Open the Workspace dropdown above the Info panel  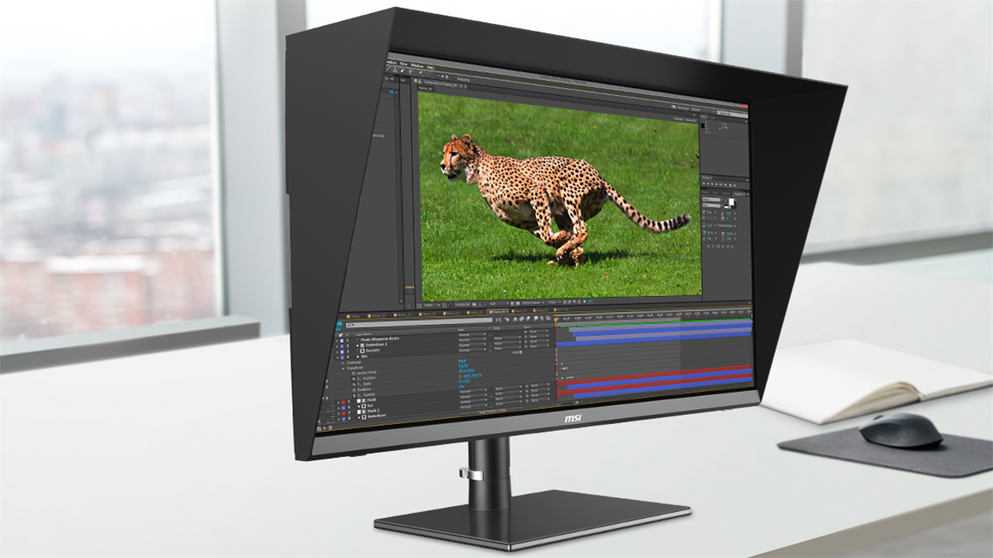coord(694,108)
